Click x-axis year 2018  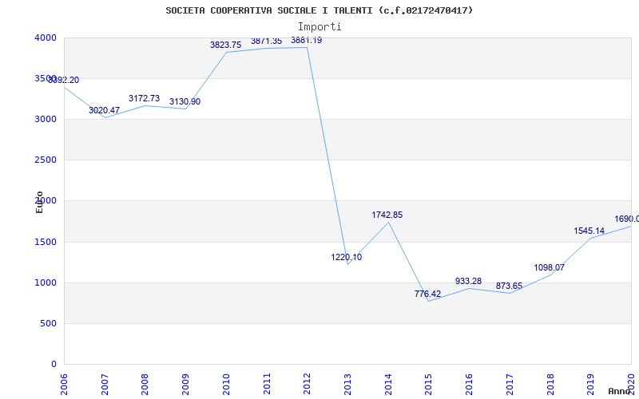[550, 385]
